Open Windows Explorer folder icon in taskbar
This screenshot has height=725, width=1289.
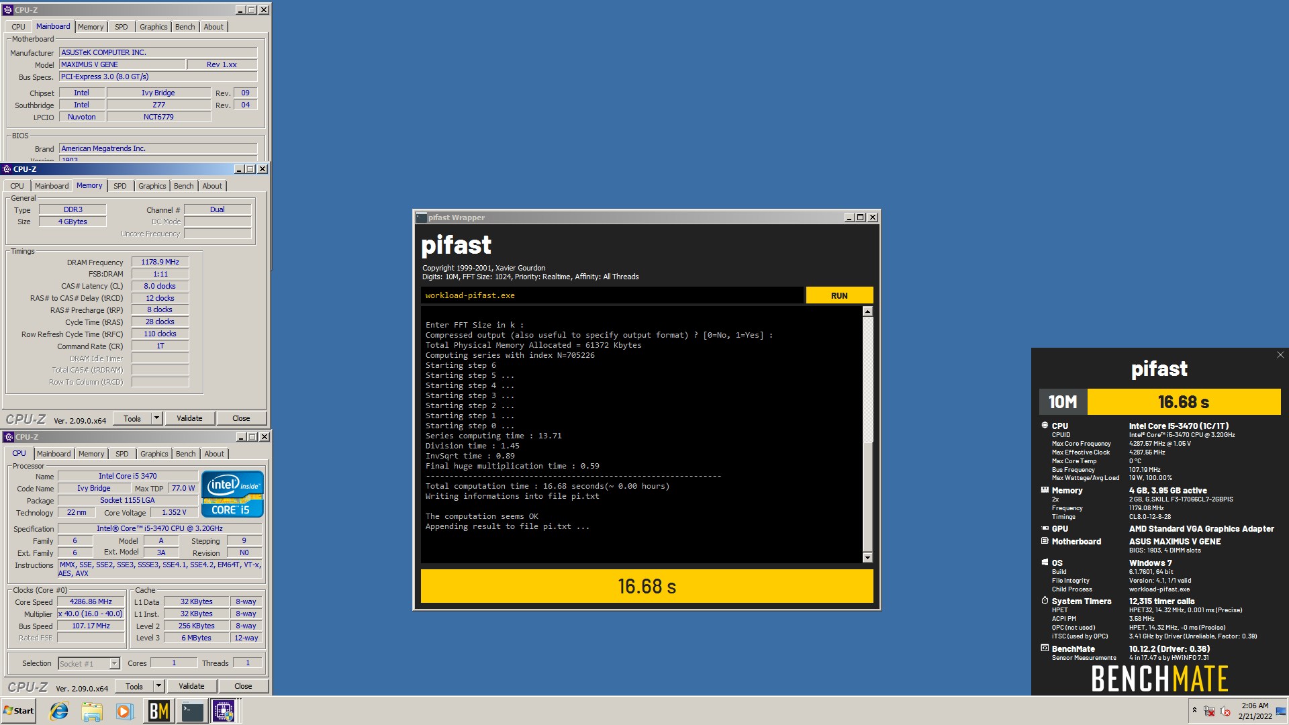click(x=92, y=711)
